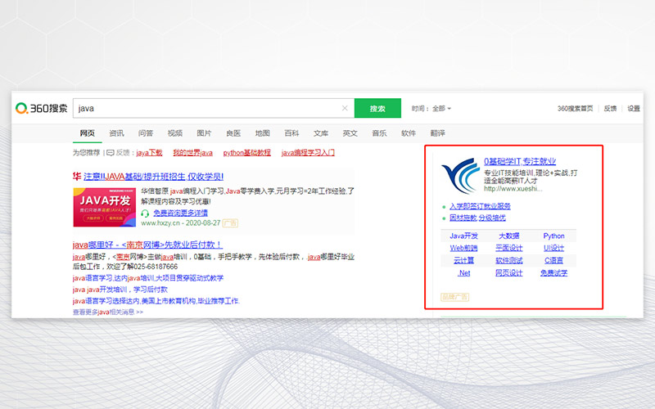Select 免费试学 in the course grid
The height and width of the screenshot is (409, 655).
[x=554, y=273]
